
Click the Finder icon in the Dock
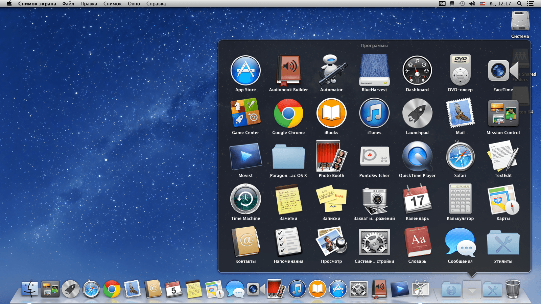(x=30, y=289)
